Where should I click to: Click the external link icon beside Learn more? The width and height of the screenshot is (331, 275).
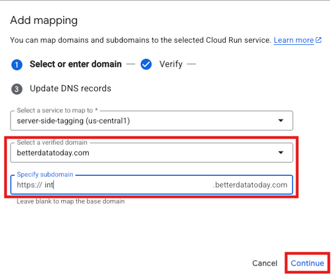[318, 40]
